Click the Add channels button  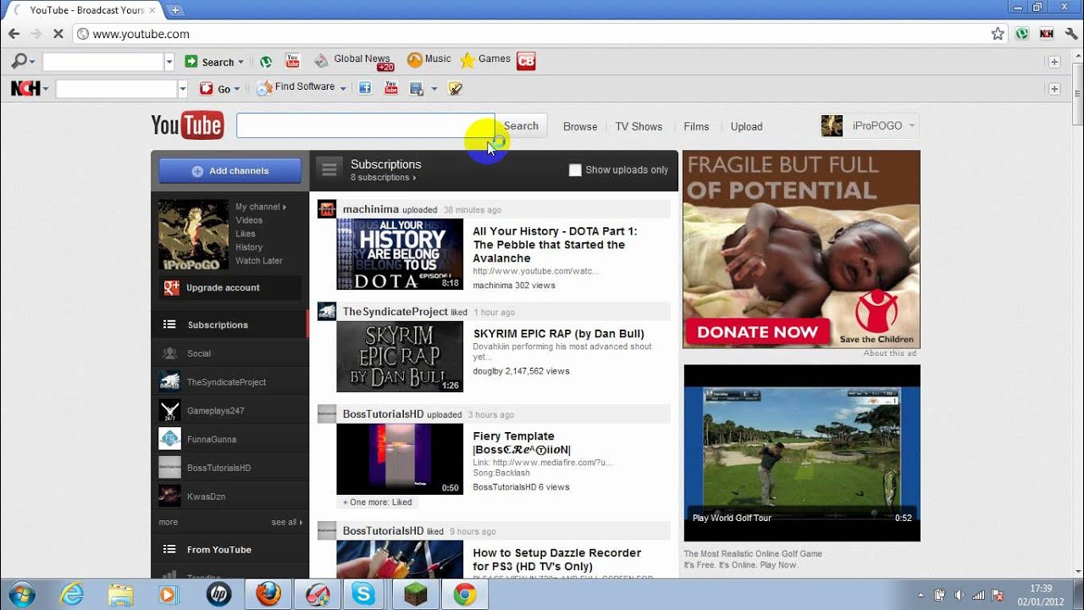[x=230, y=170]
